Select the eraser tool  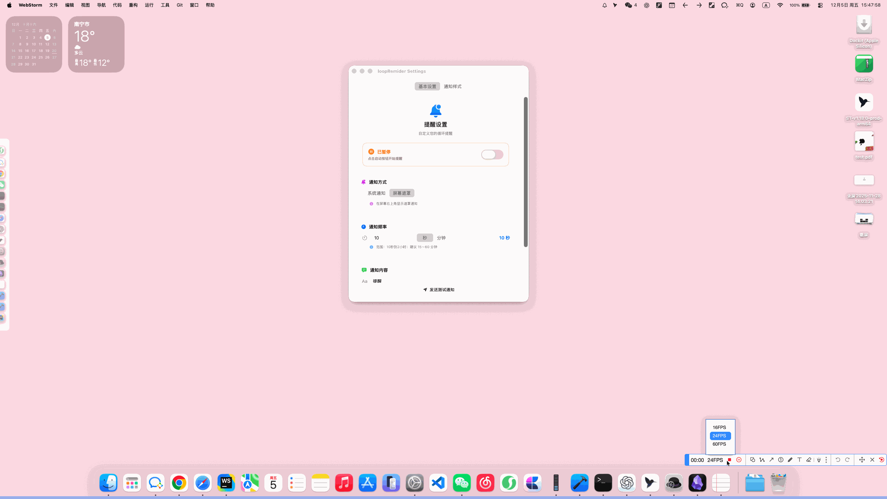point(809,460)
